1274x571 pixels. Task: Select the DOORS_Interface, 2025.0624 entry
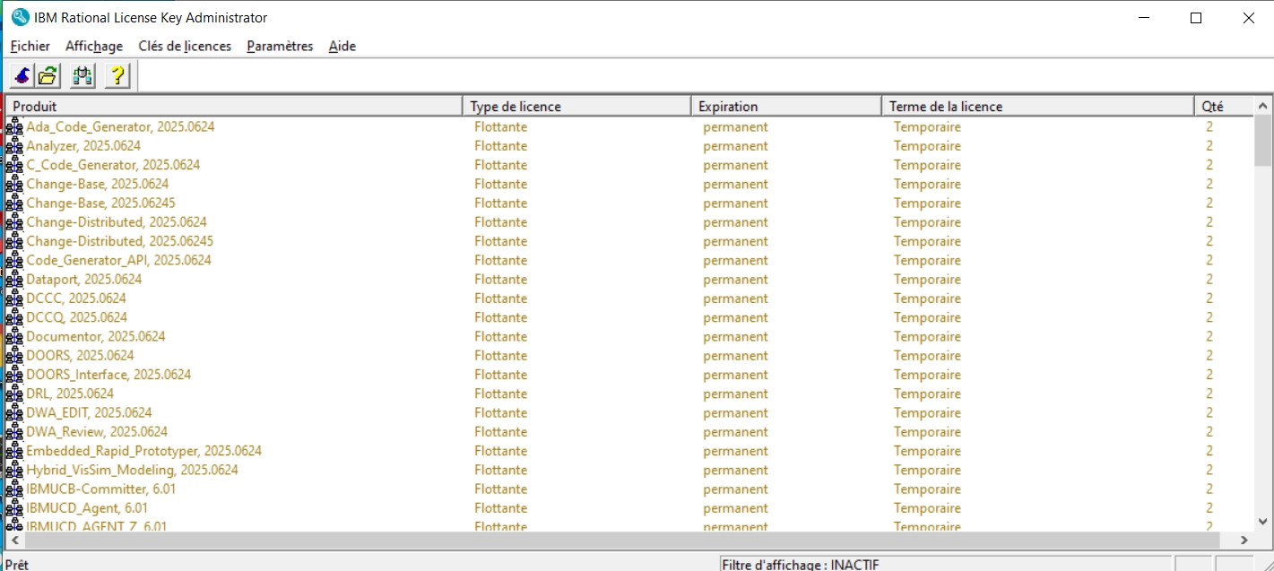108,375
